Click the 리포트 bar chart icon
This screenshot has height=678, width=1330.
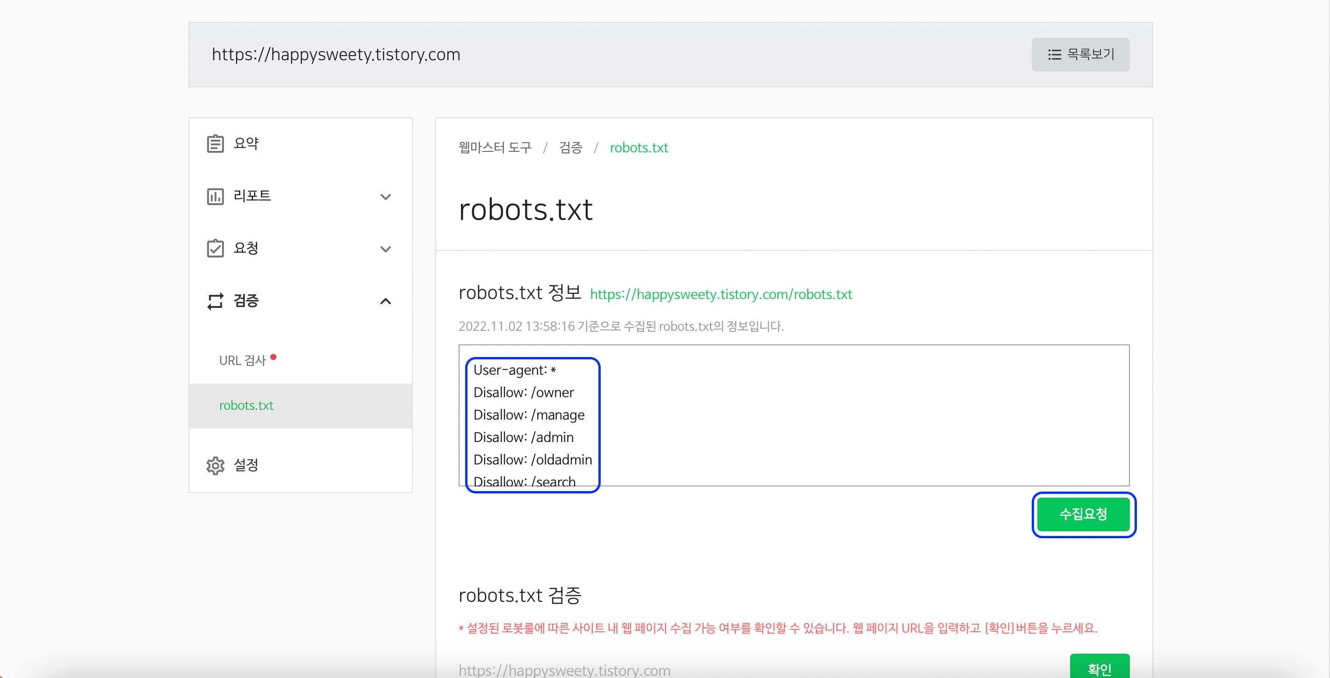216,196
